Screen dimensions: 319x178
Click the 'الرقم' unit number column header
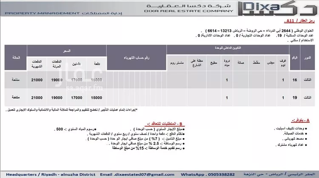click(x=295, y=58)
